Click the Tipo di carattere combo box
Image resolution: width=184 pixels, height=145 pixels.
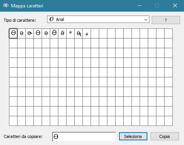[x=98, y=19]
